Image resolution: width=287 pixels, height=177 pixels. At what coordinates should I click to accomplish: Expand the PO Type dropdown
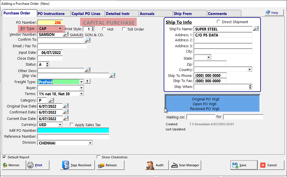(x=60, y=29)
